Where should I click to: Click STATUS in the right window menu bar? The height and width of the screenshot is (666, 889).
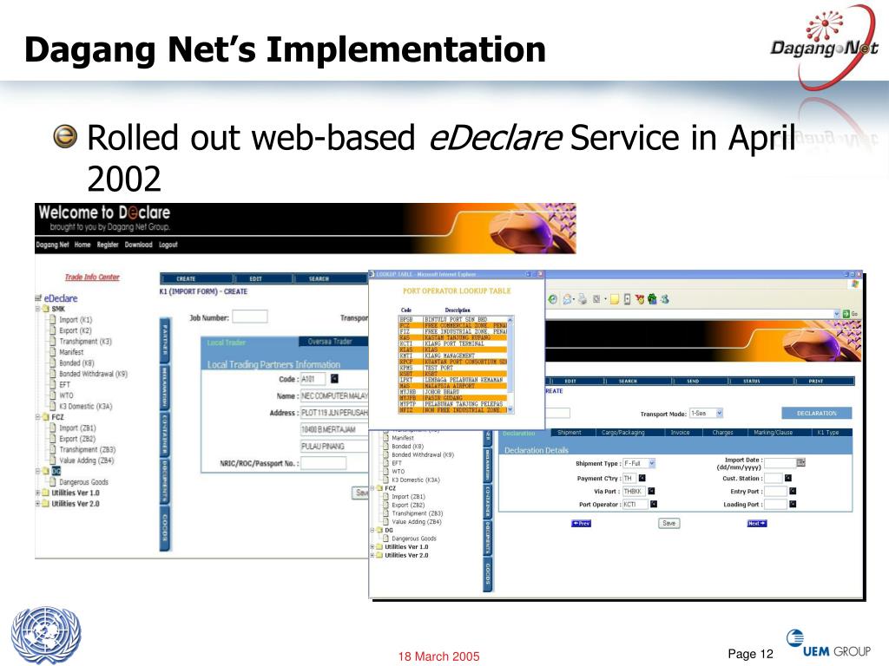click(751, 382)
